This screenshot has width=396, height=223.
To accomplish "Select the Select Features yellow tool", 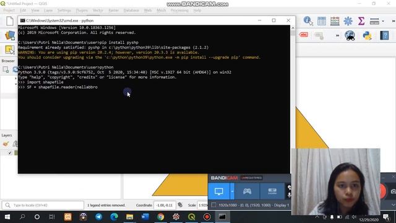I will [x=10, y=50].
